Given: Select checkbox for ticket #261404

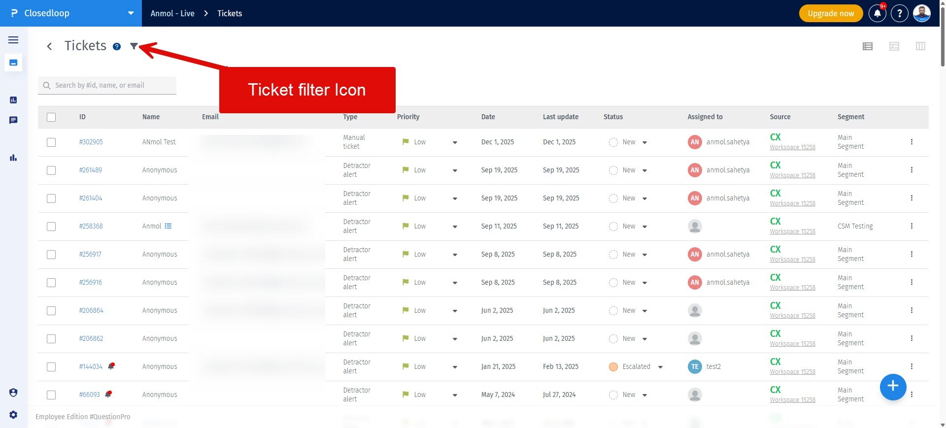Looking at the screenshot, I should tap(51, 198).
